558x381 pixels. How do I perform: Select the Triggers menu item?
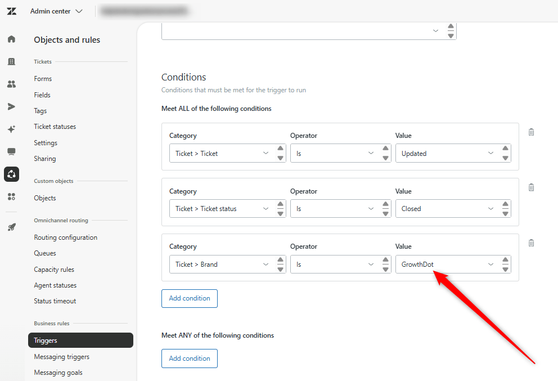[80, 340]
